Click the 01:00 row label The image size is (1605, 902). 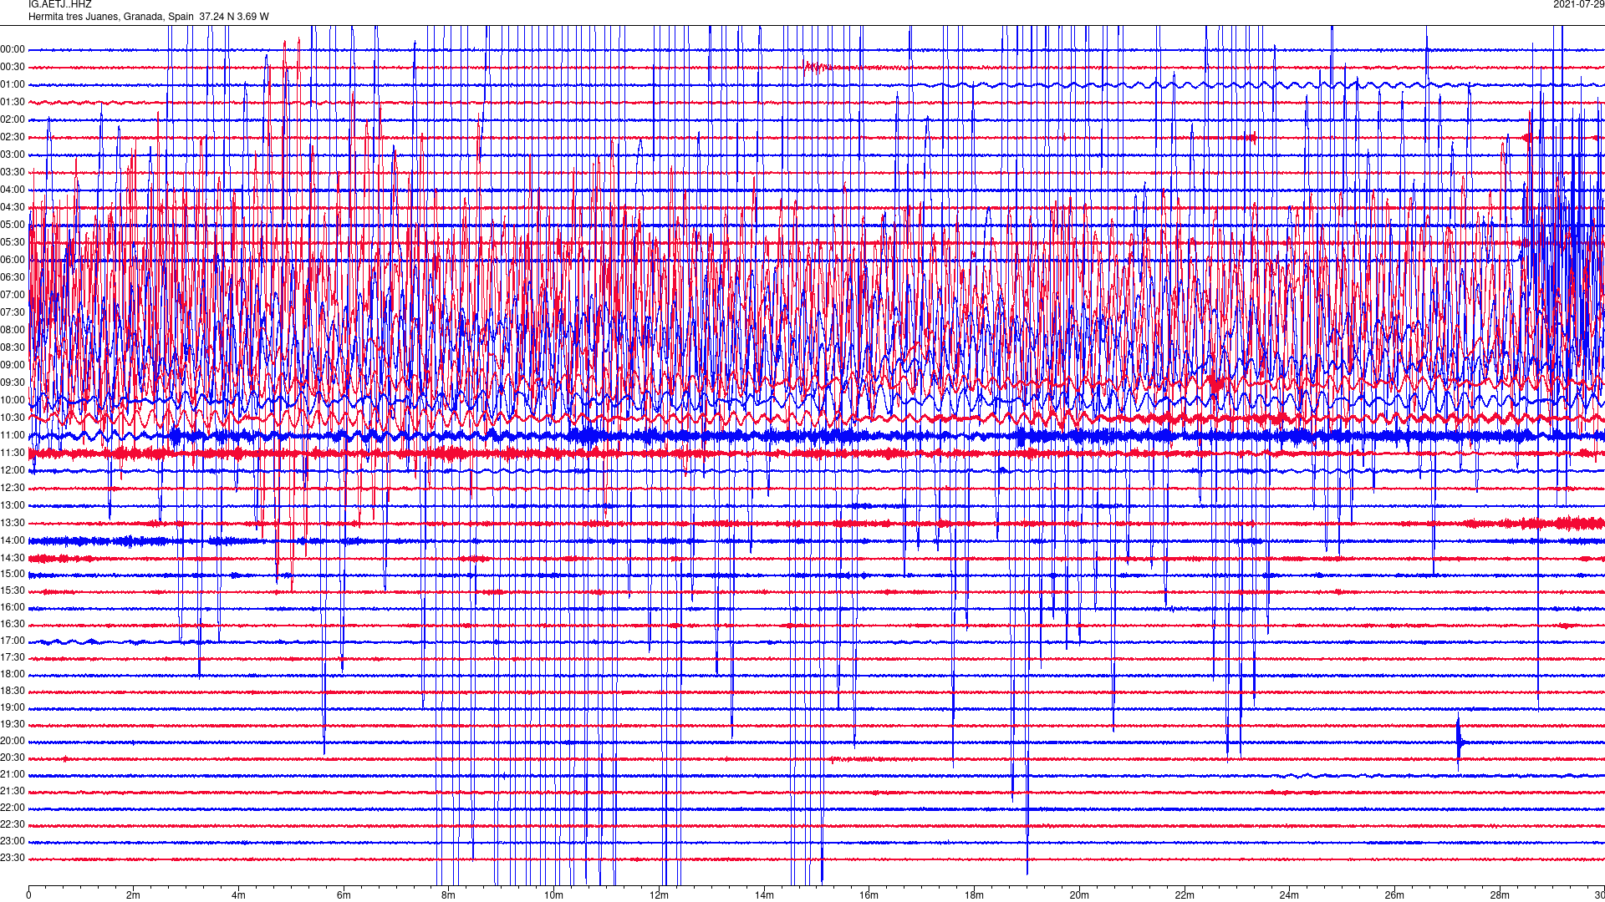click(13, 84)
